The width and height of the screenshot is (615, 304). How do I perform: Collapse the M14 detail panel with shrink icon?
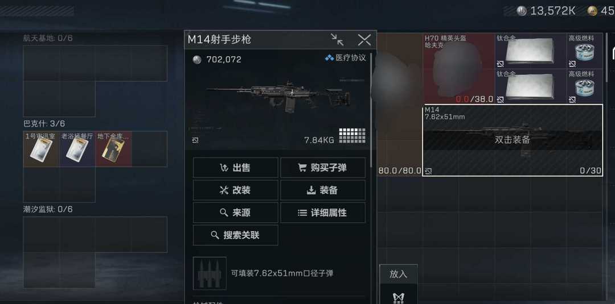pyautogui.click(x=337, y=40)
